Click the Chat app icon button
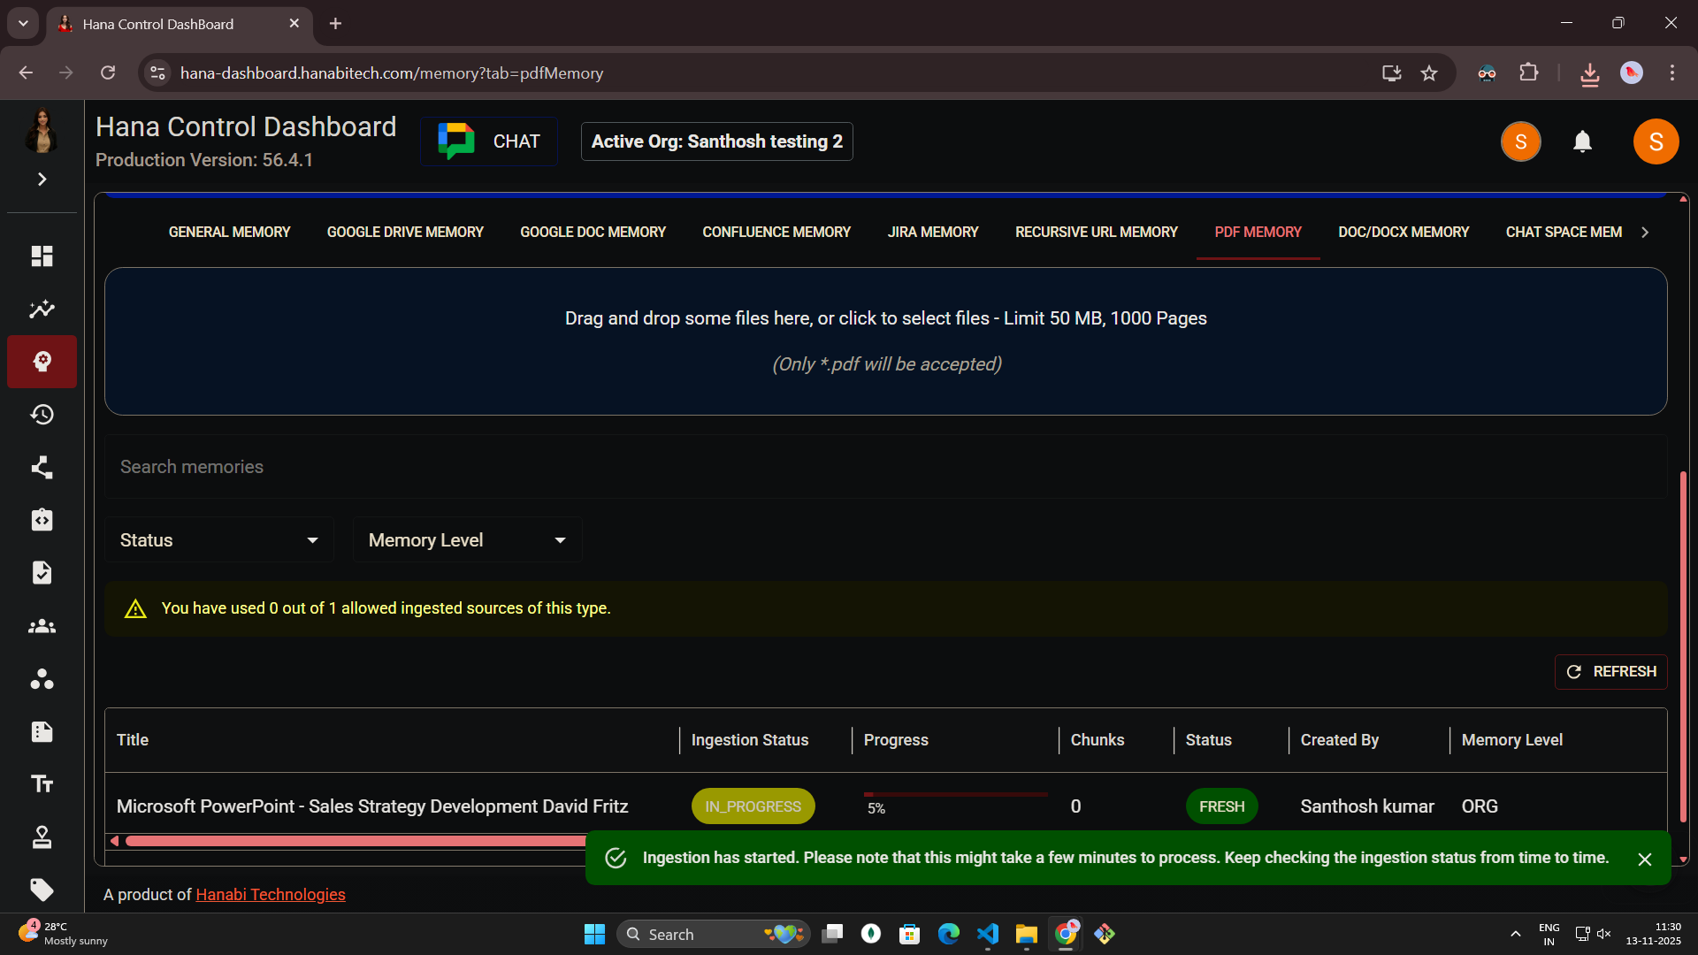Viewport: 1698px width, 955px height. coord(489,141)
